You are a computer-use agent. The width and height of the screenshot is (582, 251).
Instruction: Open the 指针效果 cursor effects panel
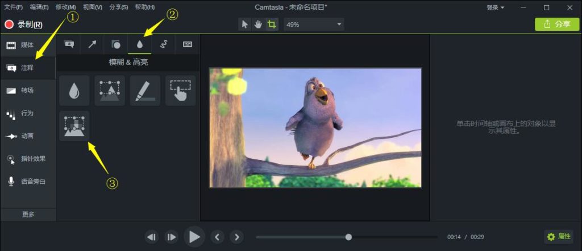28,159
